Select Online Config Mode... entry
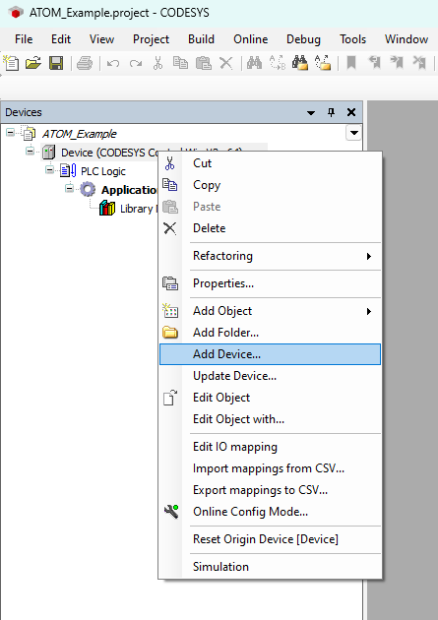The height and width of the screenshot is (620, 438). [x=270, y=512]
